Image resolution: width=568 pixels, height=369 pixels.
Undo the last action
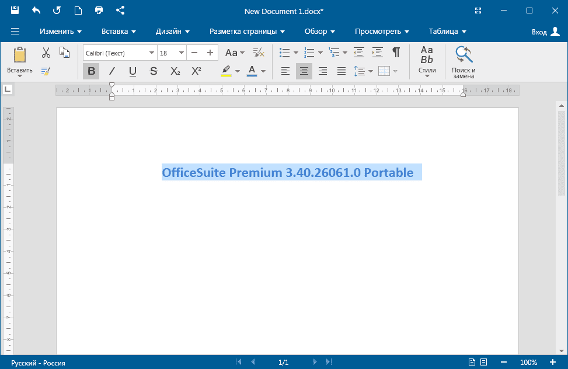click(x=36, y=10)
